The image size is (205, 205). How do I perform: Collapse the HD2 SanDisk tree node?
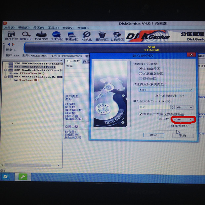coord(6,70)
